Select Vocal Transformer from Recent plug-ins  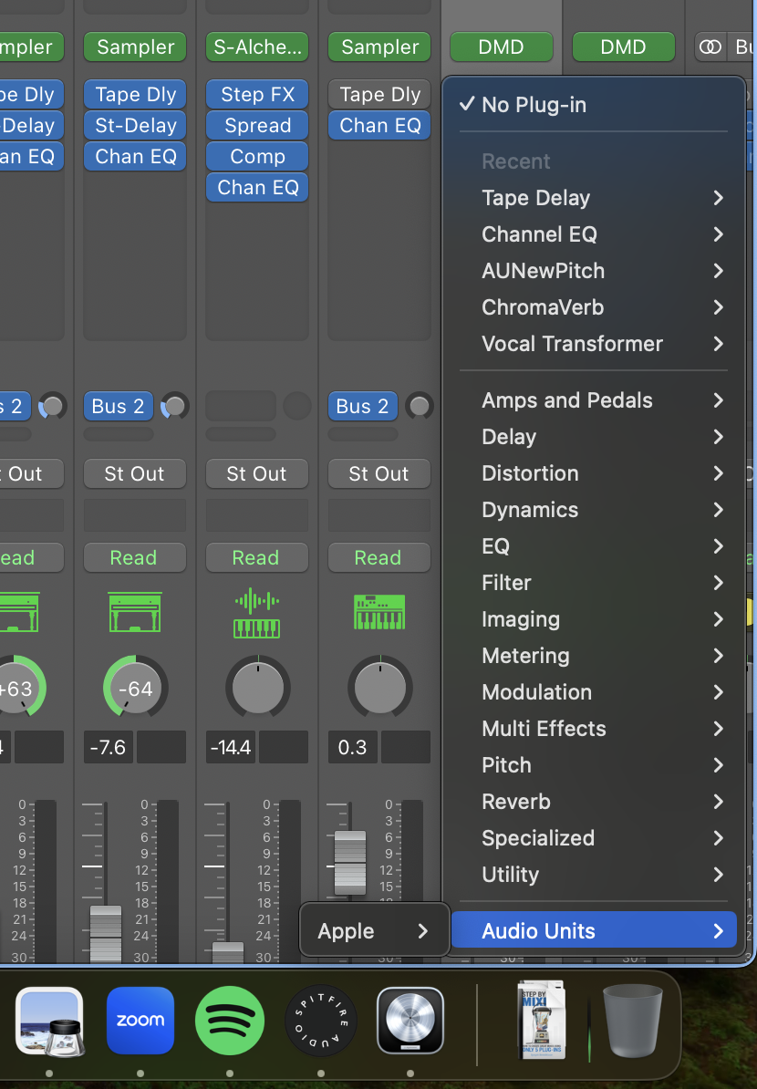click(x=593, y=344)
